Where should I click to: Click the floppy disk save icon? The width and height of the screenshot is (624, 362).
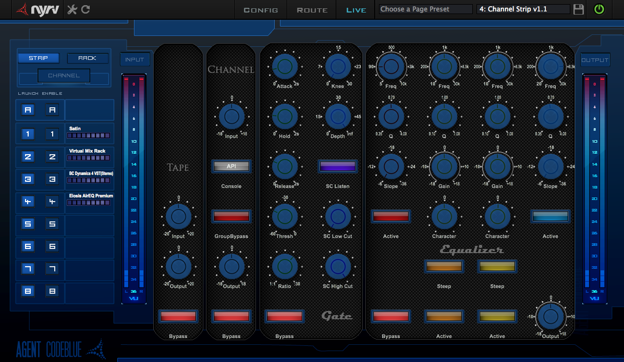[578, 9]
